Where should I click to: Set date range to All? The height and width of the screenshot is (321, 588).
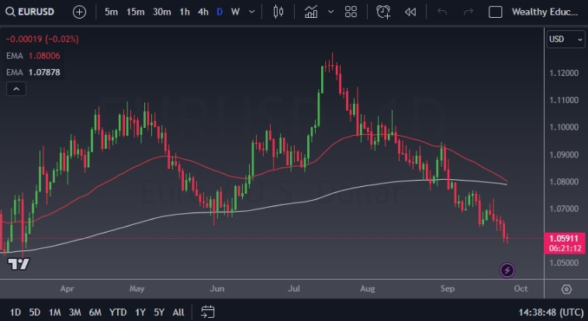point(178,312)
